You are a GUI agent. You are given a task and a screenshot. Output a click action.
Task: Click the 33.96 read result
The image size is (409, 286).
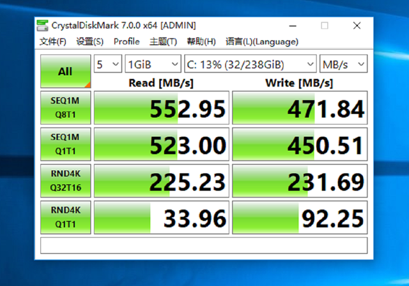pyautogui.click(x=162, y=217)
